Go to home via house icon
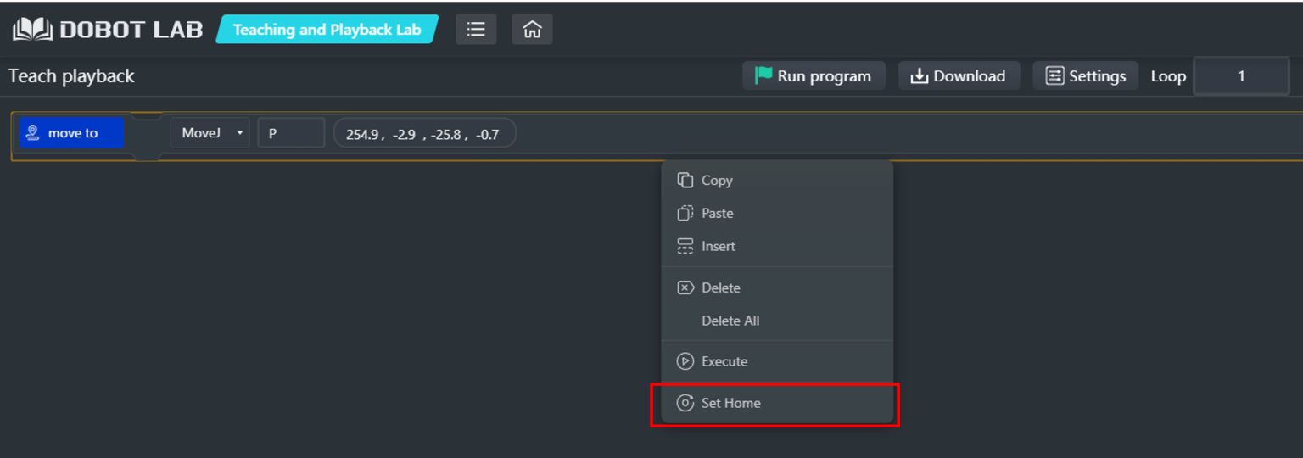The width and height of the screenshot is (1303, 458). tap(532, 30)
